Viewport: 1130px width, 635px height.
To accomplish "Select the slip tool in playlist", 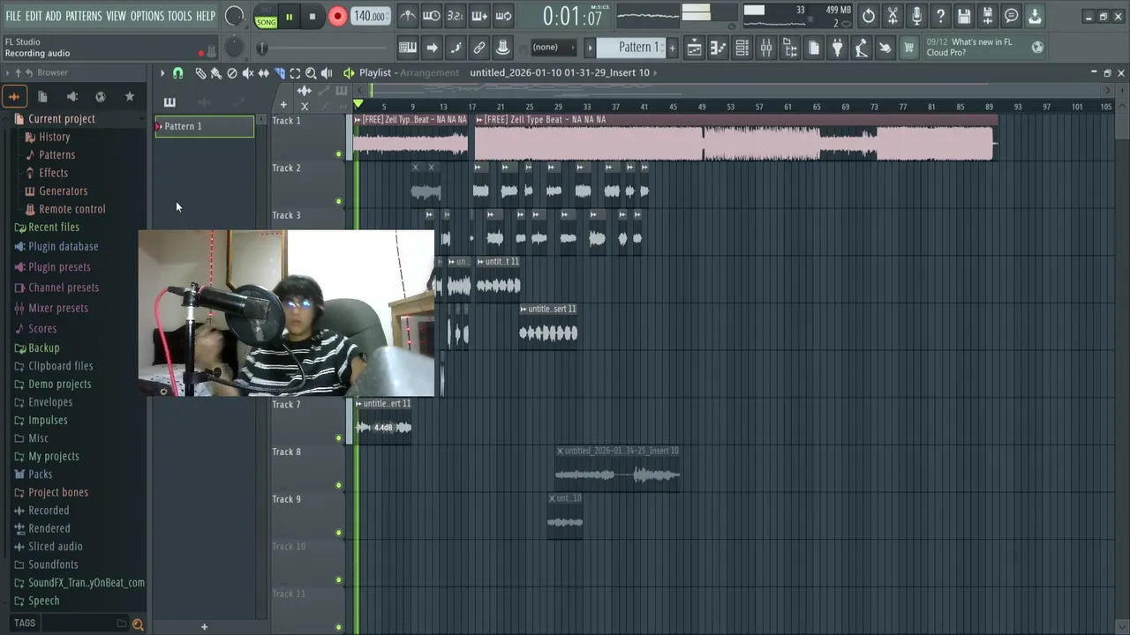I will click(263, 73).
